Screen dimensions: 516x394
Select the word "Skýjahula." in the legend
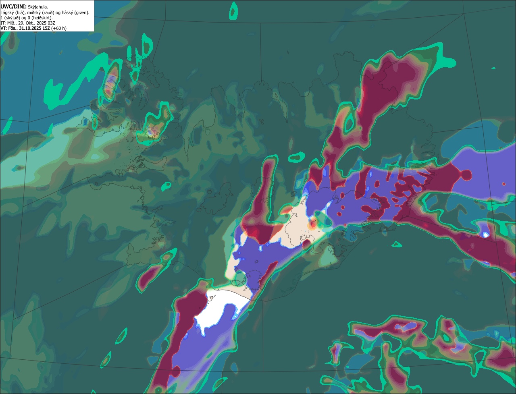(x=38, y=7)
